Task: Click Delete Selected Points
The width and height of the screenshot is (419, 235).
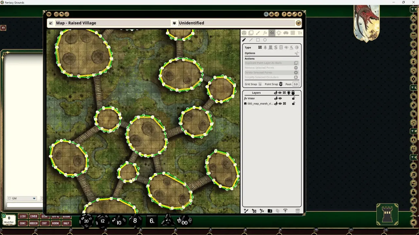Action: coord(271,72)
